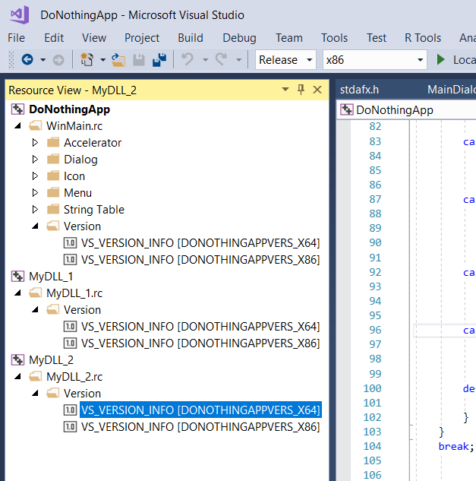The image size is (476, 481).
Task: Open Navigate Backward history dropdown arrow
Action: point(43,60)
